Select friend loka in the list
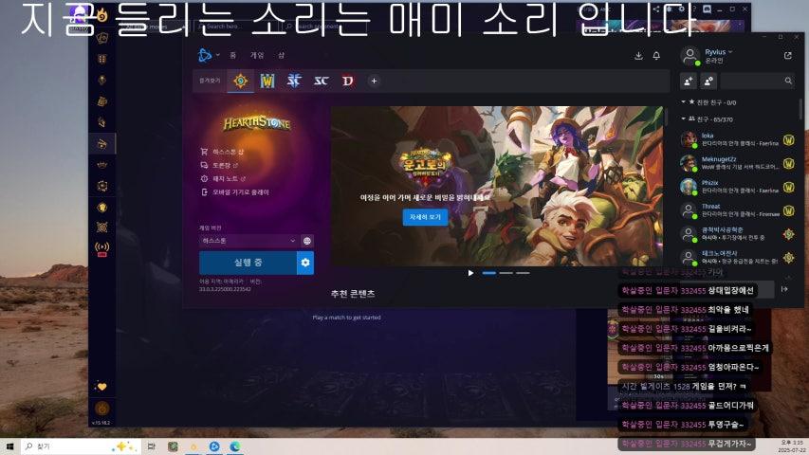This screenshot has height=455, width=809. pos(738,139)
